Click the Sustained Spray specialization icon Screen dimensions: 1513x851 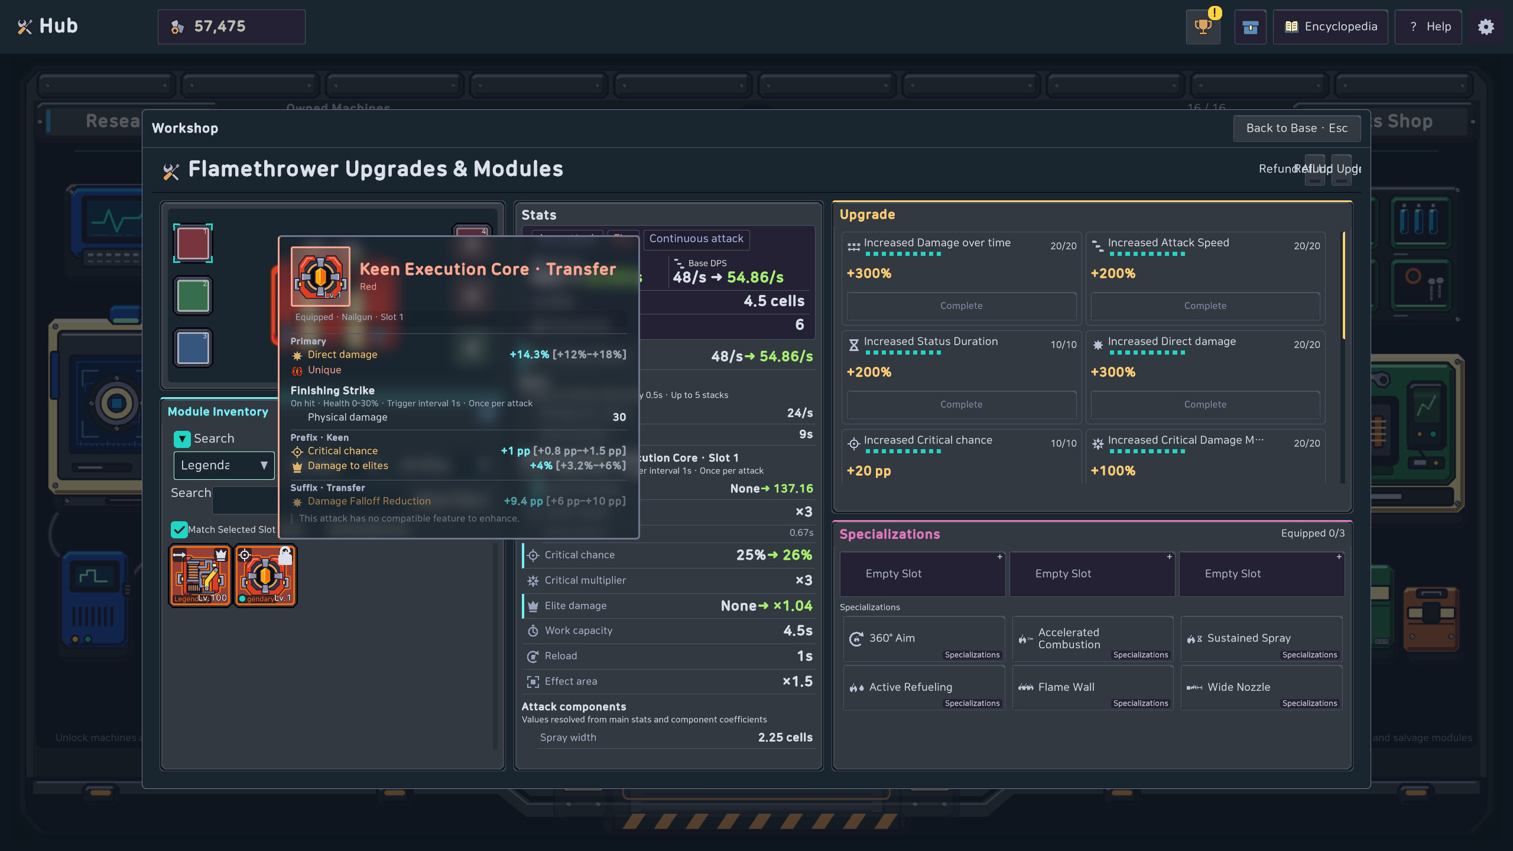click(1194, 638)
